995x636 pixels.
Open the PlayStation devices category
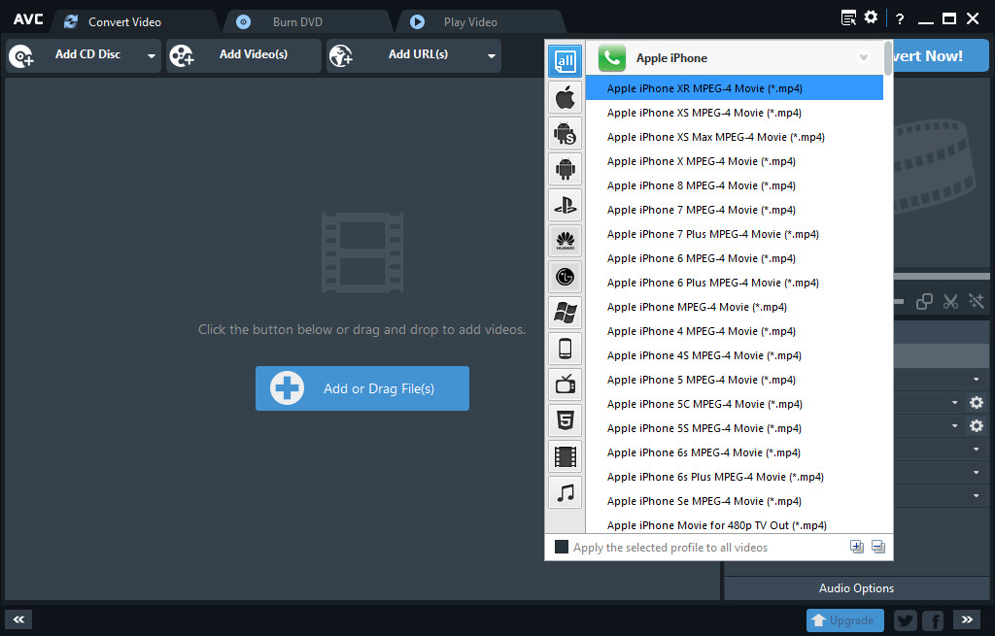[x=565, y=205]
